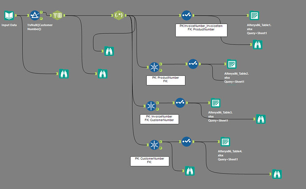Select the Unique tool above PK: CustomerNumber
The width and height of the screenshot is (306, 189).
(154, 145)
